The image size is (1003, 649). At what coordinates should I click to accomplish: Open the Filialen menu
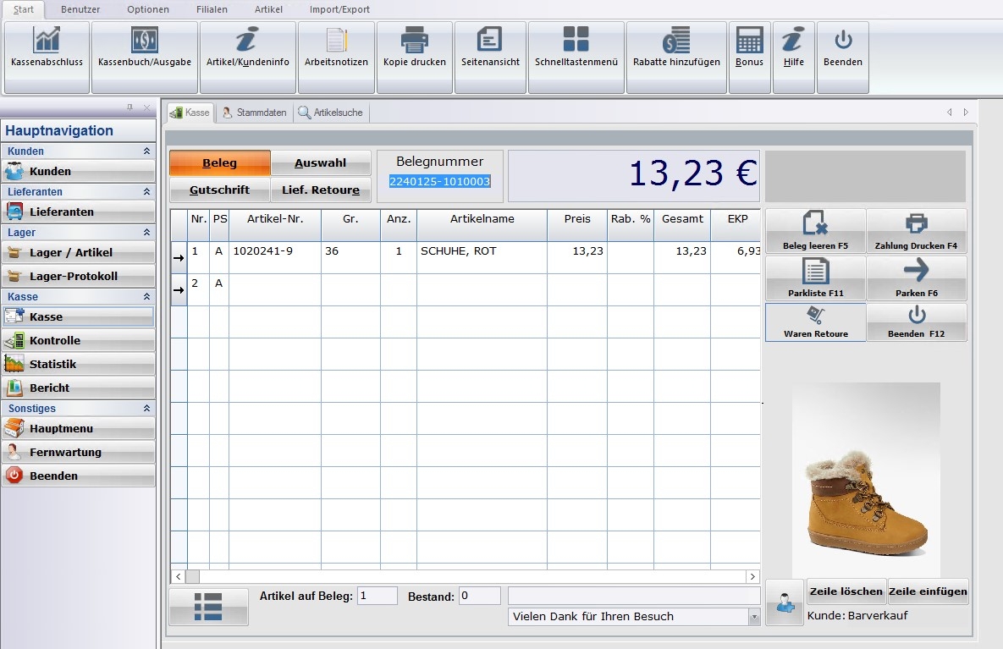click(x=212, y=9)
